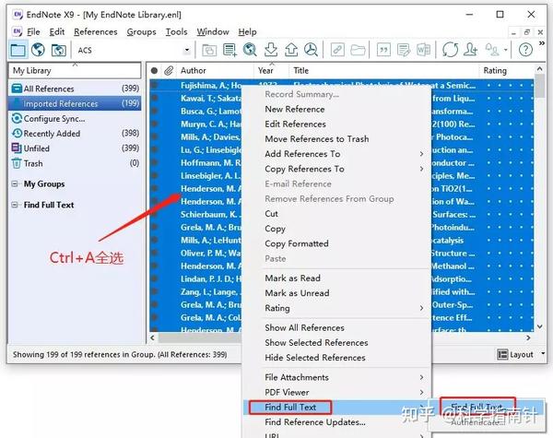Choose Find Full Text in context menu
This screenshot has height=438, width=553.
290,408
